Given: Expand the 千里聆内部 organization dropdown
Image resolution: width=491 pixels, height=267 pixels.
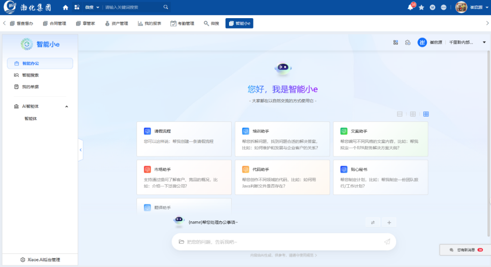Looking at the screenshot, I should [x=484, y=43].
